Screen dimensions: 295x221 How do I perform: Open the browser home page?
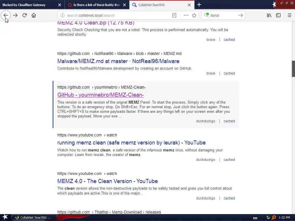pyautogui.click(x=34, y=15)
